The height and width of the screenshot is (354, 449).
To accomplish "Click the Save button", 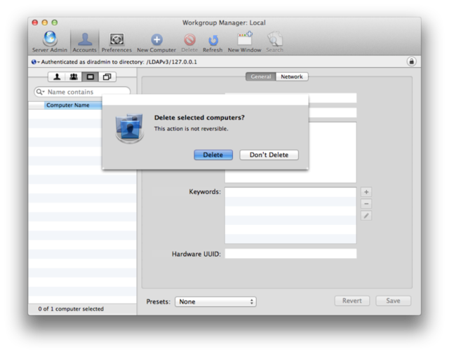I will (393, 301).
